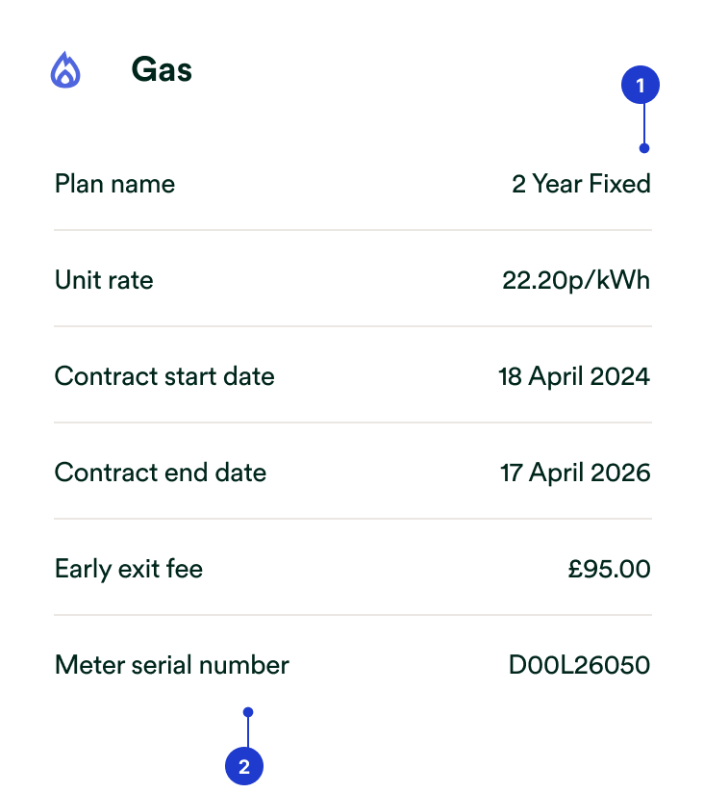Click the Contract end date label
704x793 pixels.
[161, 473]
